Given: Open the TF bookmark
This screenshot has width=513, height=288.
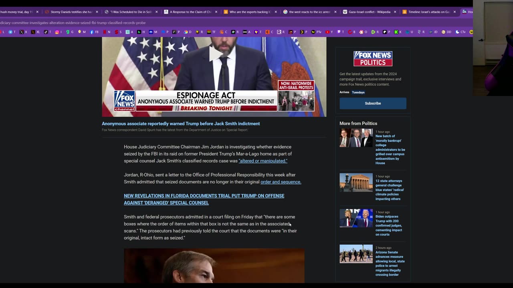Looking at the screenshot, I should 212,32.
